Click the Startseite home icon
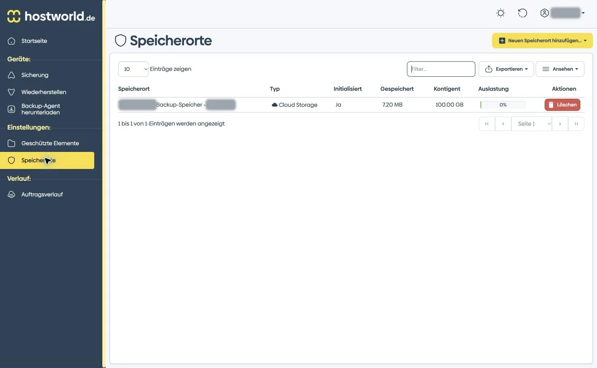Screen dimensions: 597x368 (11, 41)
